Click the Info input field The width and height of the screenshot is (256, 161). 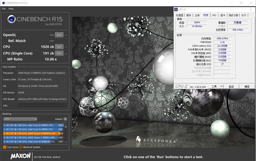point(42,106)
